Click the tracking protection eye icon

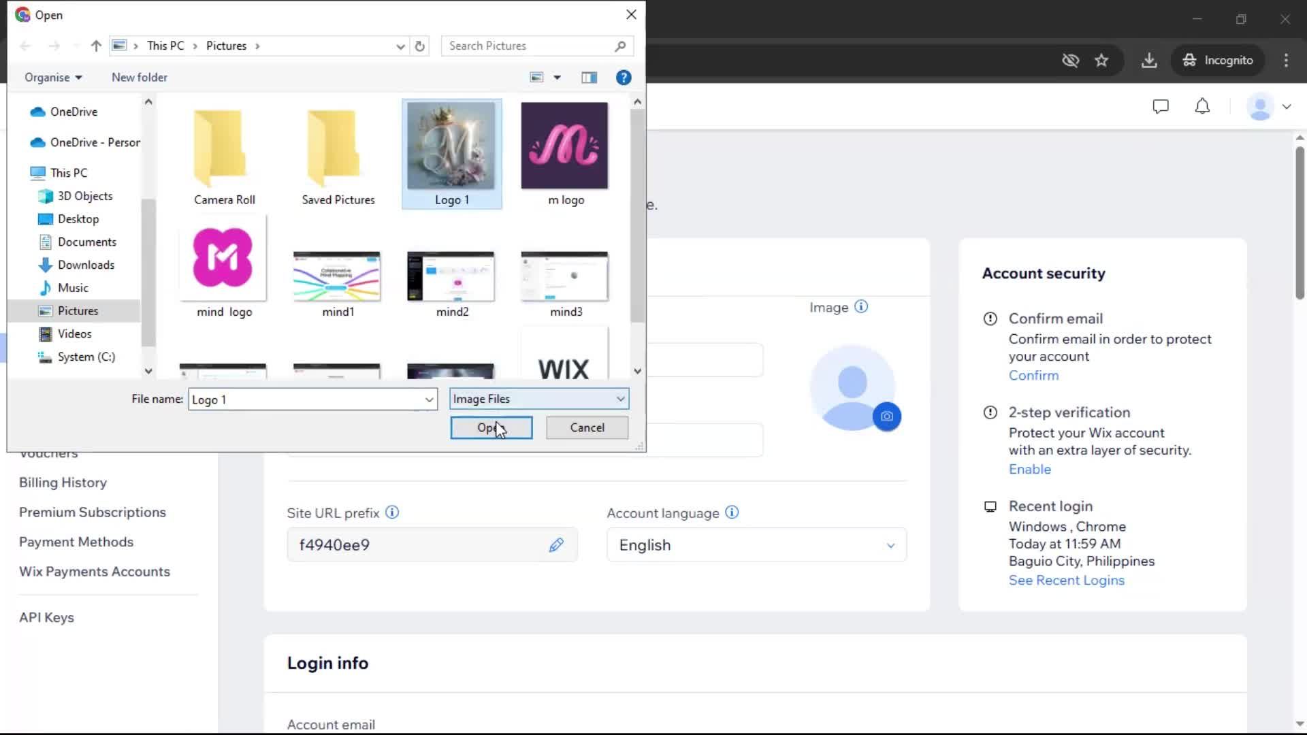[1070, 60]
